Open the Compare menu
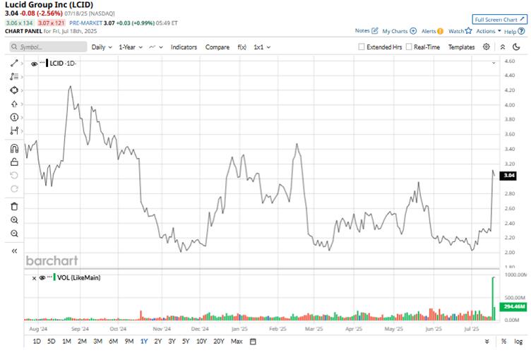Viewport: 531px width, 355px height. (x=217, y=47)
